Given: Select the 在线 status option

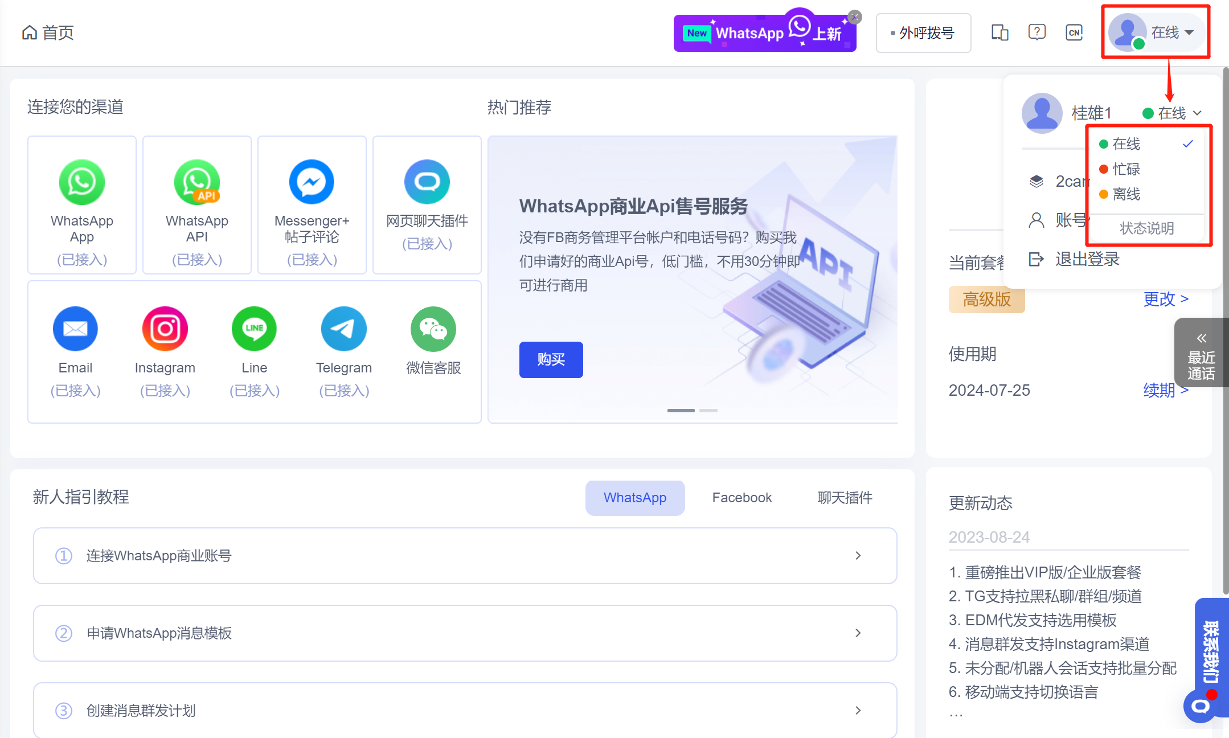Looking at the screenshot, I should point(1126,144).
